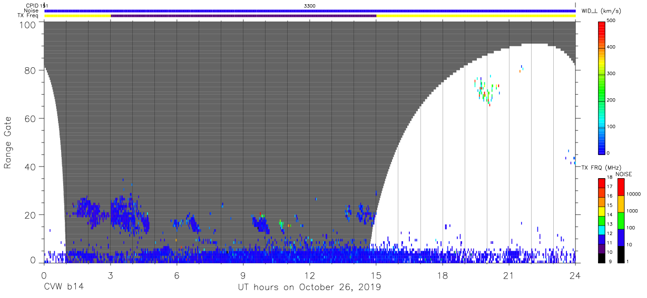Click the 9 MHz label in the TX FRQ legend

click(x=610, y=261)
